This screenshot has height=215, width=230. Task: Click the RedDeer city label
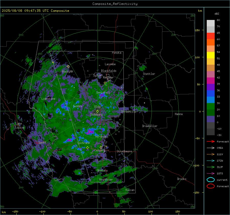pyautogui.click(x=108, y=77)
